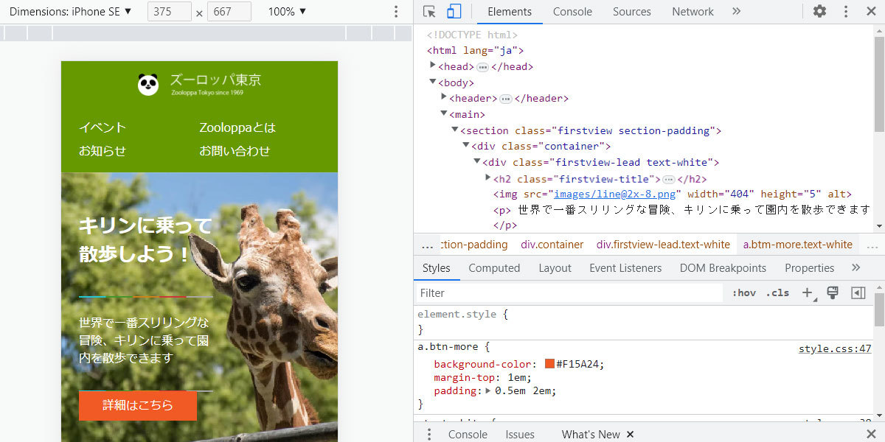
Task: Show more DevTools panels chevron
Action: [736, 12]
